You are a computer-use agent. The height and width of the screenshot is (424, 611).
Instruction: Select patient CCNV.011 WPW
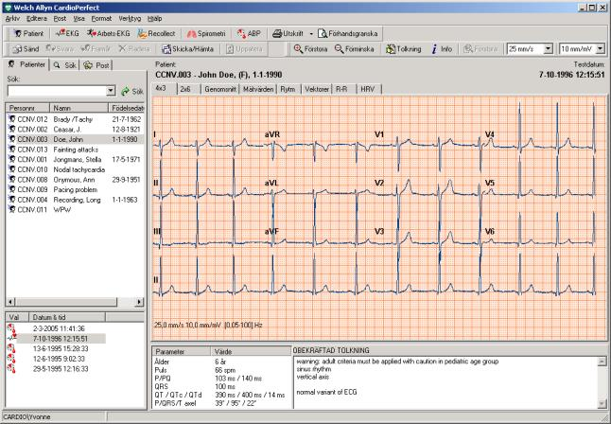coord(75,210)
